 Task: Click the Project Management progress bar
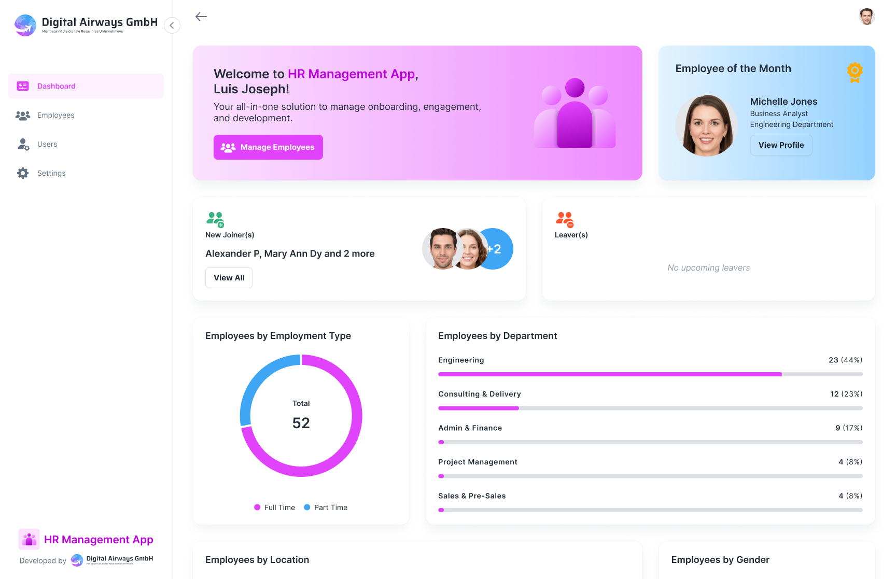(650, 476)
